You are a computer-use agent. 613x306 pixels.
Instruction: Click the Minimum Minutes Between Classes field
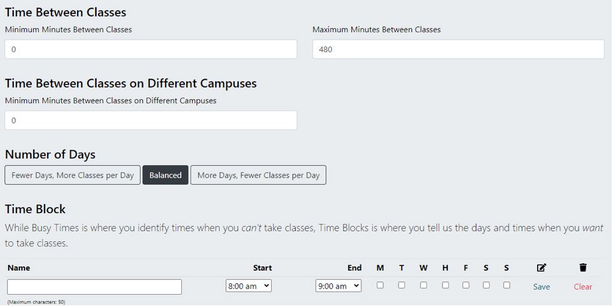coord(151,50)
